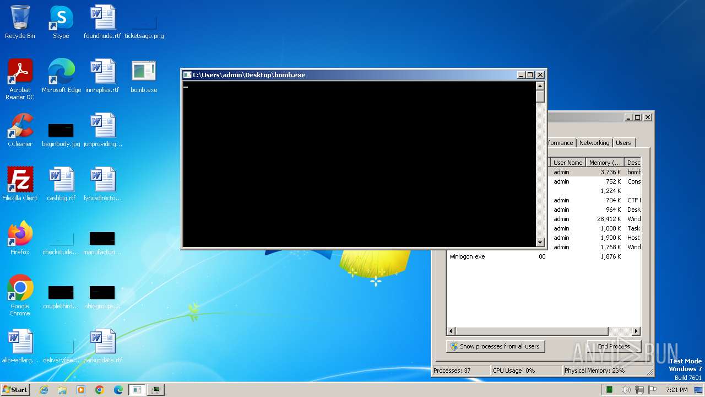Open Microsoft Edge desktop shortcut

coord(61,76)
